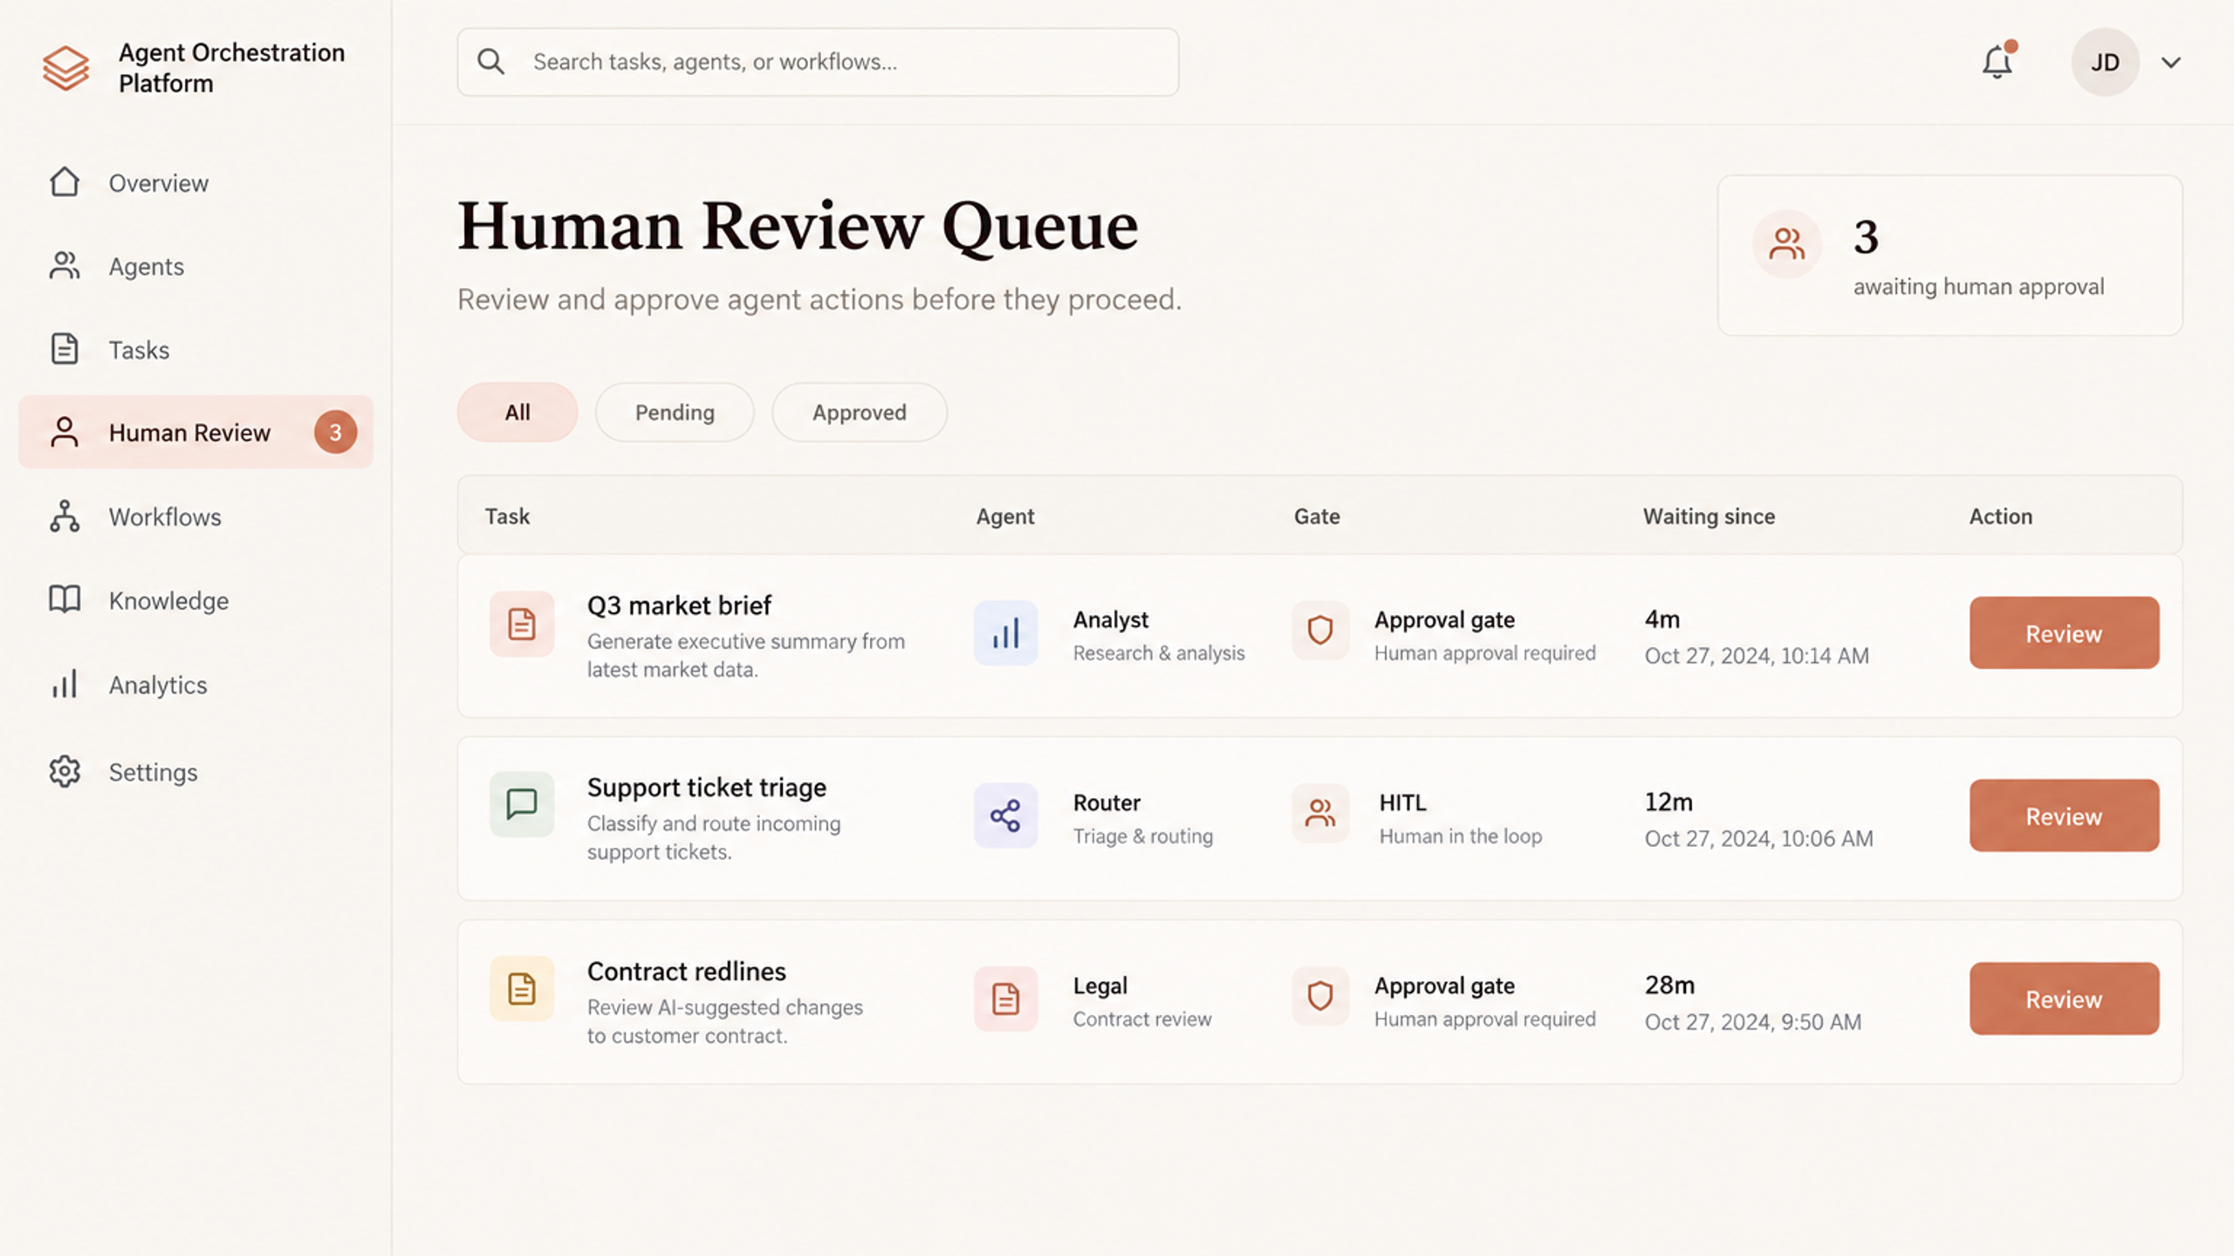The height and width of the screenshot is (1256, 2234).
Task: Click the Router agent share icon
Action: (x=1006, y=816)
